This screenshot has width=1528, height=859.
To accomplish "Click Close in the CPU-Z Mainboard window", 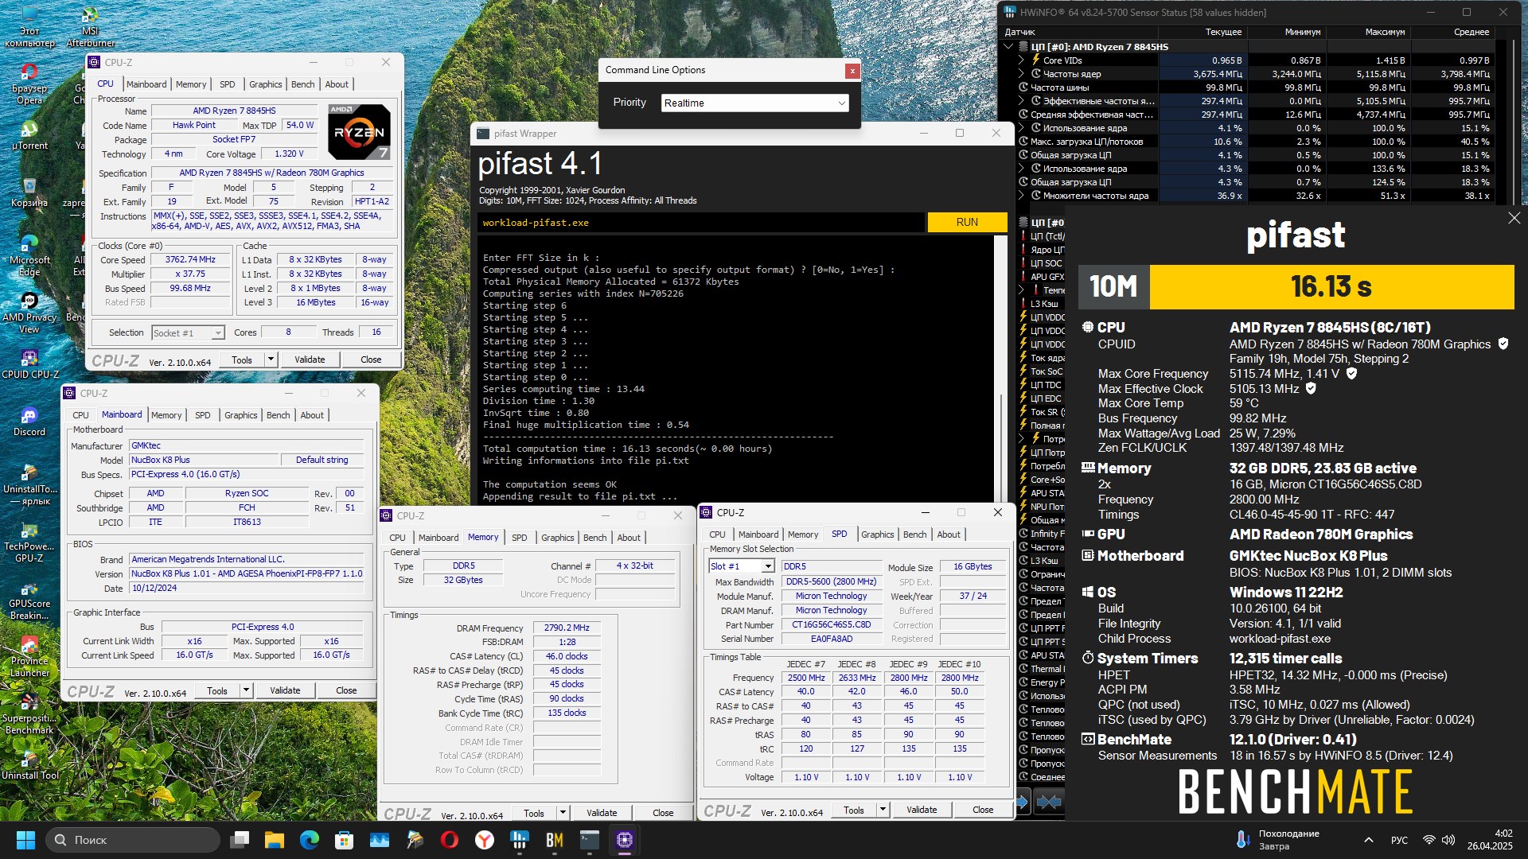I will pos(346,690).
